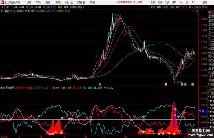Open the 公式 menu
This screenshot has width=214, height=138.
pos(167,2)
